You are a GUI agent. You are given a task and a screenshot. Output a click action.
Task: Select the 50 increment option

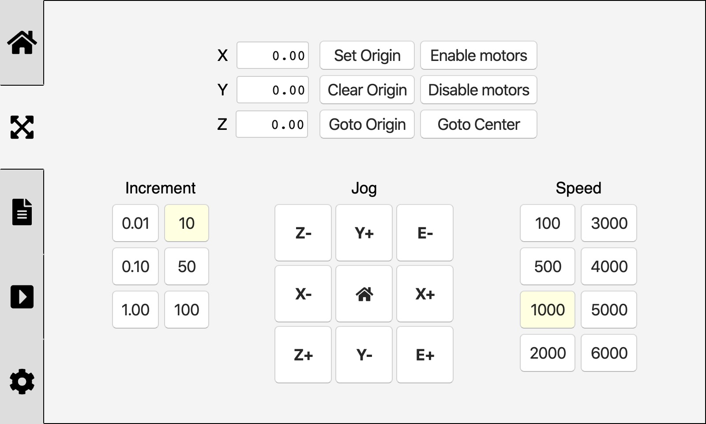pyautogui.click(x=186, y=266)
